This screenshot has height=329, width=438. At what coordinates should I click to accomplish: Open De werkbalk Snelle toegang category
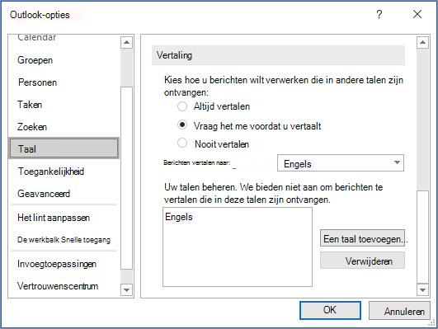coord(64,240)
